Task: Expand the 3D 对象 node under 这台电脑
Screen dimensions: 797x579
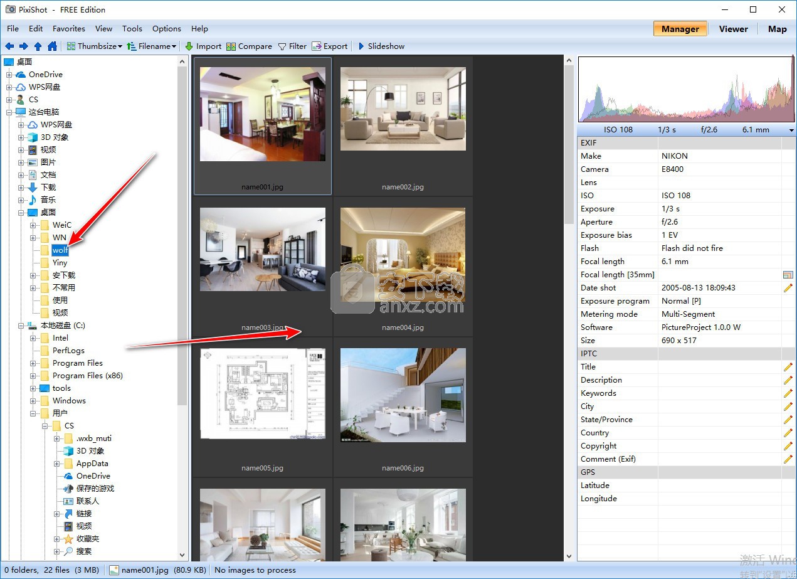Action: tap(21, 137)
